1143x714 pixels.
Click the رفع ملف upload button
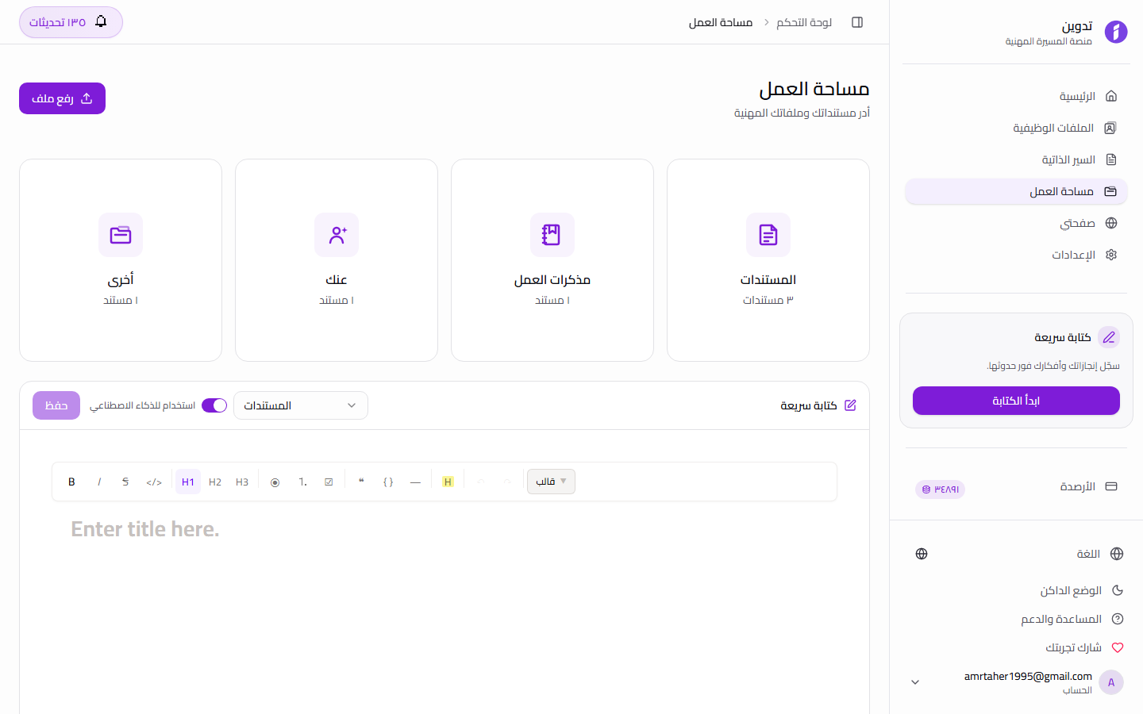click(62, 98)
